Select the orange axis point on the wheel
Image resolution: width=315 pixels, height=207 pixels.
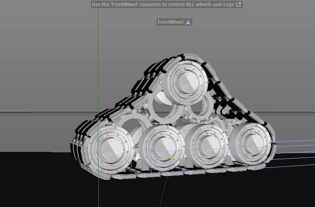coord(172,158)
